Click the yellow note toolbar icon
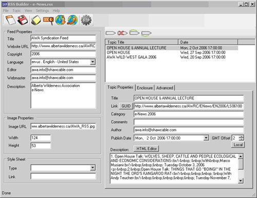The width and height of the screenshot is (257, 198). (36, 20)
